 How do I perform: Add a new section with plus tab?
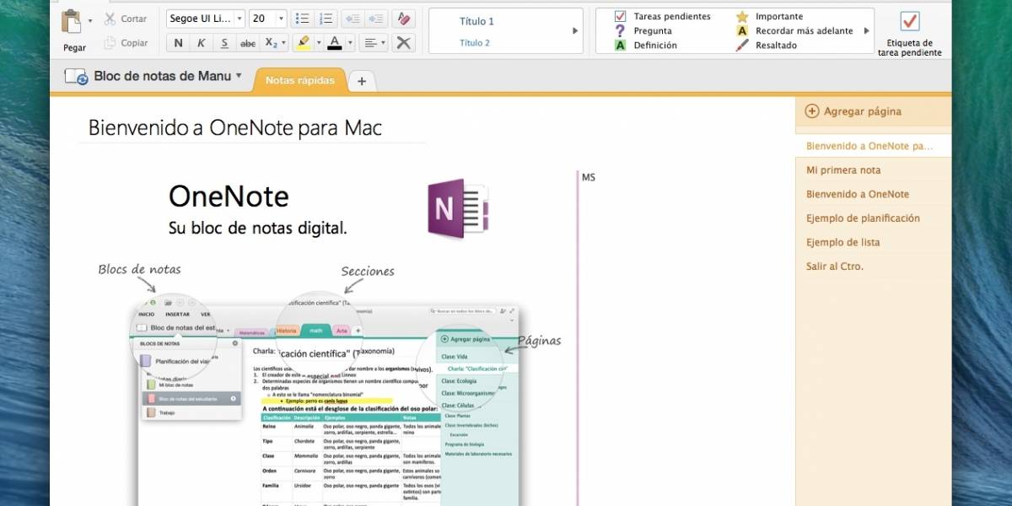pos(362,81)
